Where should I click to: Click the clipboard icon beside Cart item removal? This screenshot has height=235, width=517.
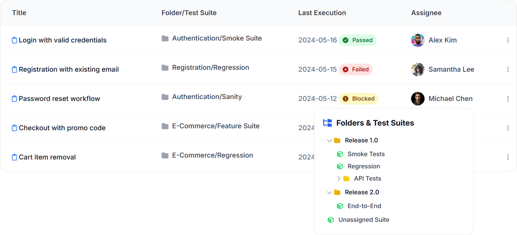(14, 157)
